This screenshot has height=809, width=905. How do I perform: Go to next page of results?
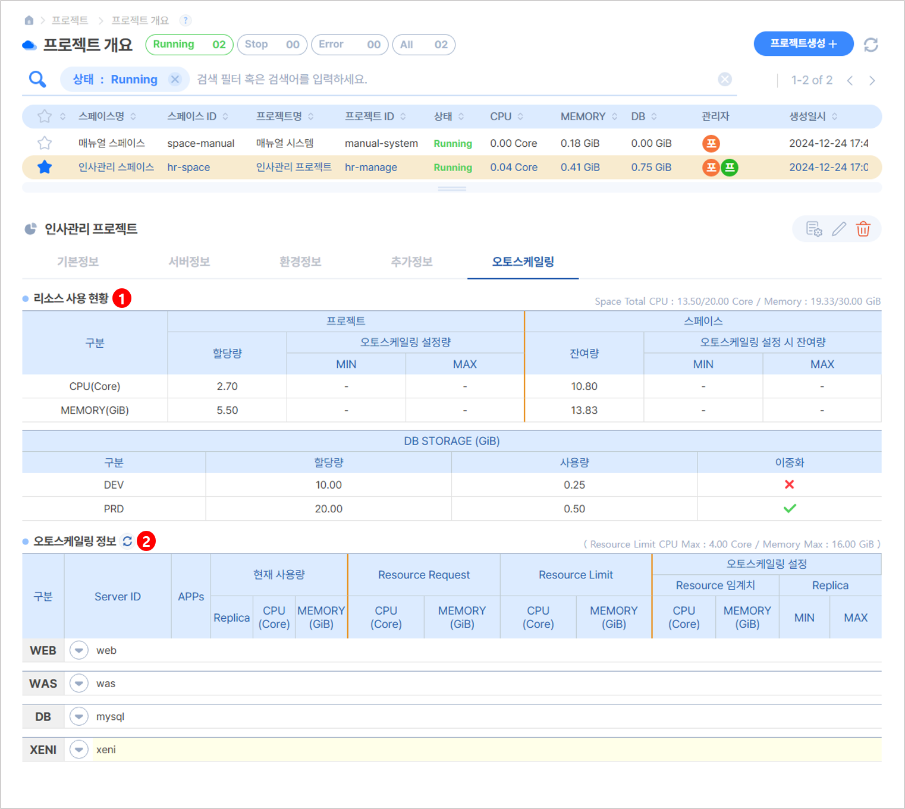872,80
